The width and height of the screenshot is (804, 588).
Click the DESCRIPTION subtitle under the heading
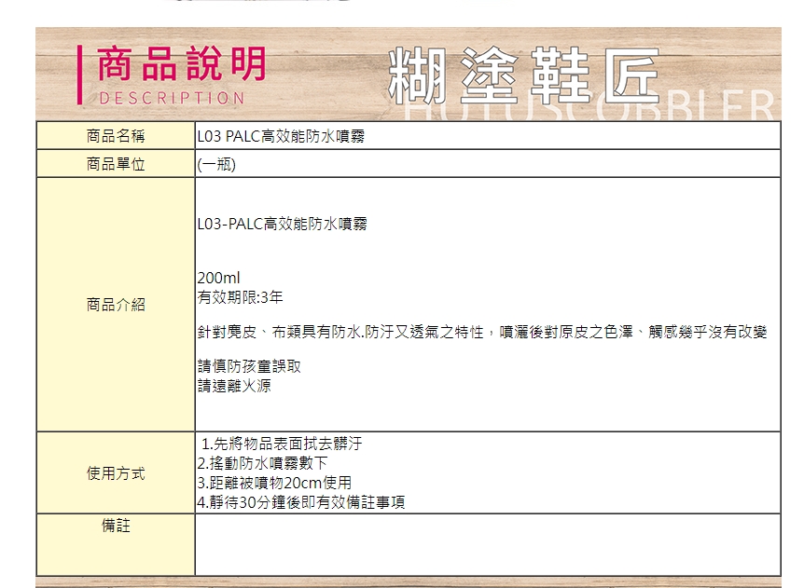tap(173, 98)
